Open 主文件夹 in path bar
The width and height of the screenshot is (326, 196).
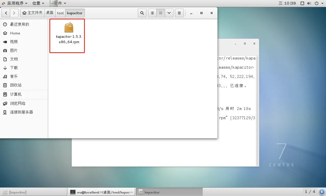click(32, 13)
